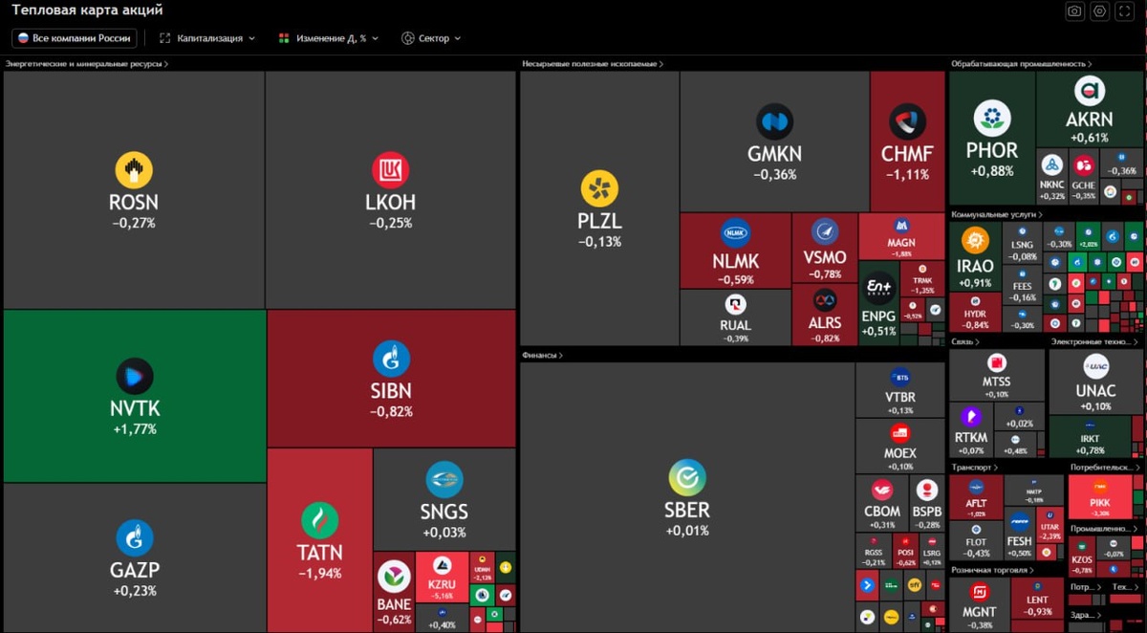Click the PLZL company logo
Screen dimensions: 1147x633
[599, 188]
